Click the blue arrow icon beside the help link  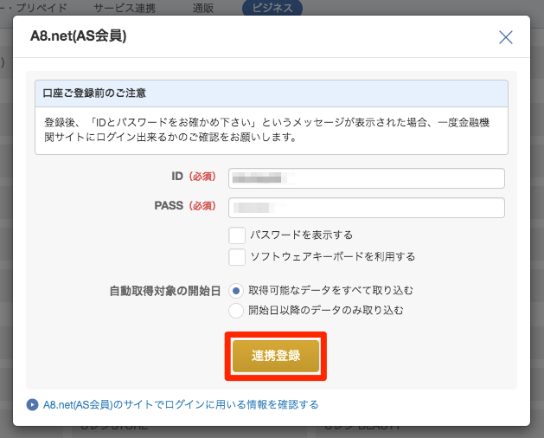click(x=32, y=404)
